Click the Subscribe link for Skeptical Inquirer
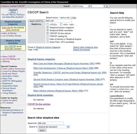137x134 pixels. (6, 28)
